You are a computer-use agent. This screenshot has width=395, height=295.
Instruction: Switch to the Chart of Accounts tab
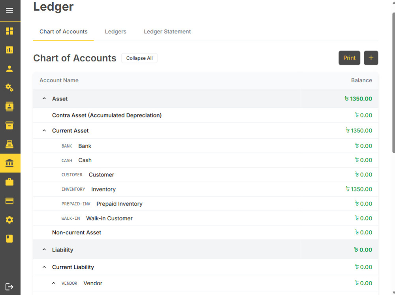click(64, 32)
